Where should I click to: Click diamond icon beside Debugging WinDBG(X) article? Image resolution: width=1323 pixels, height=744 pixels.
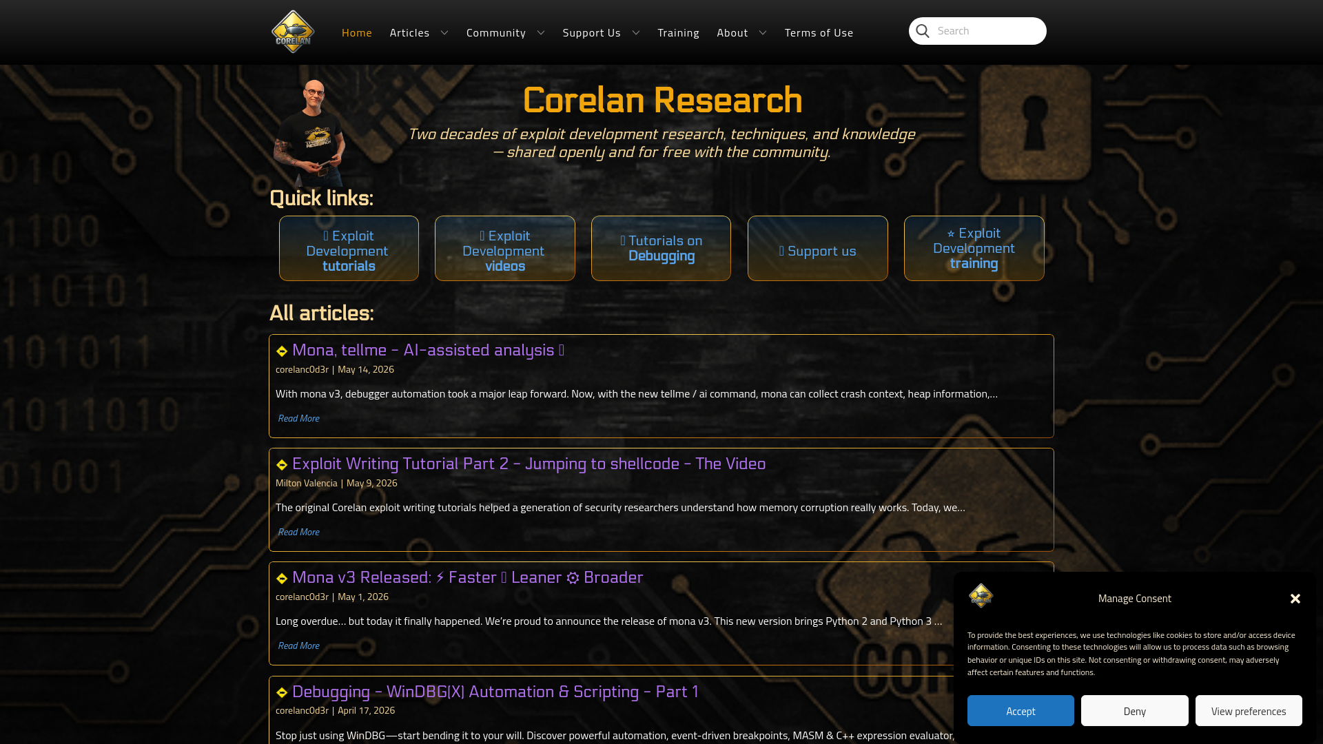point(282,693)
